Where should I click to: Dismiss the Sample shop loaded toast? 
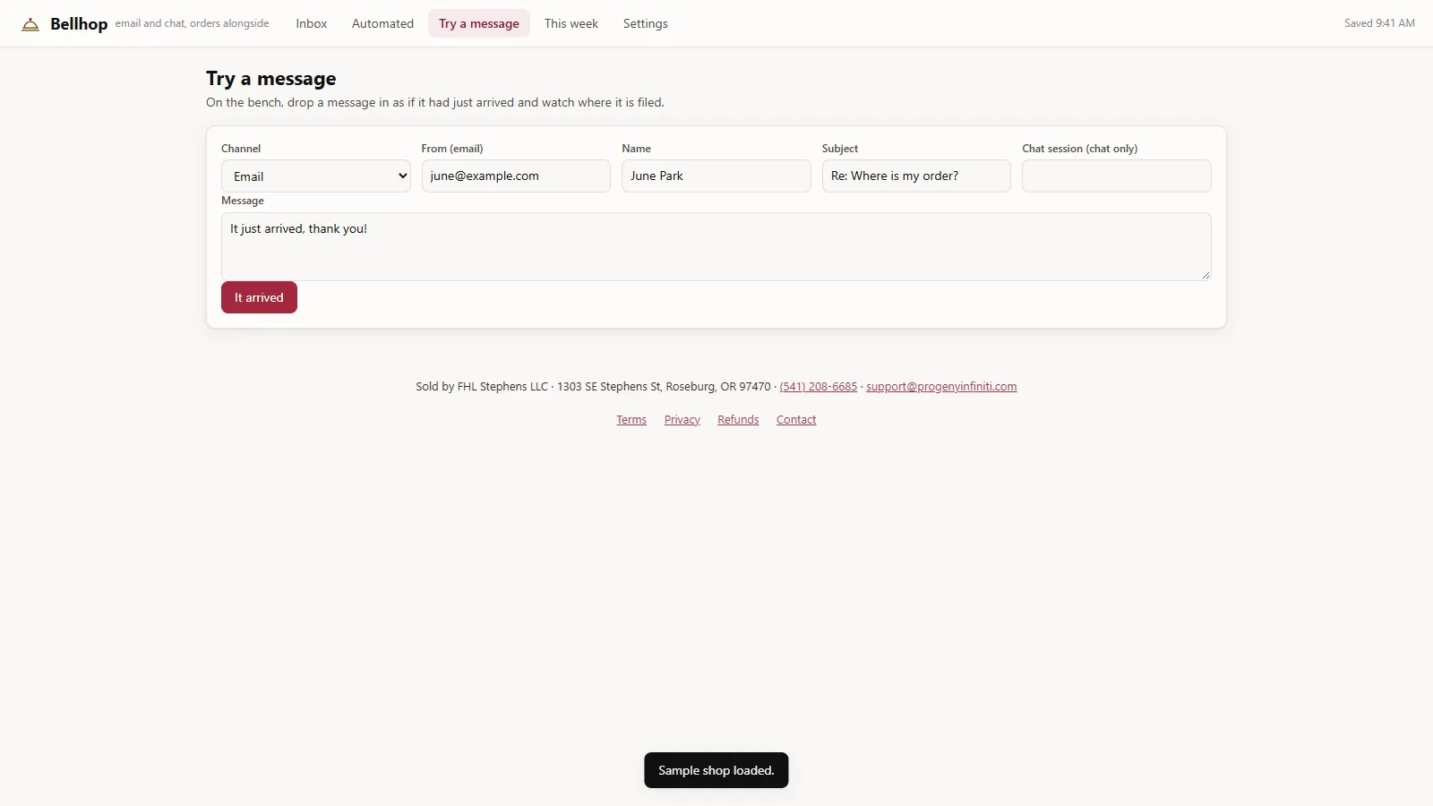(x=716, y=770)
